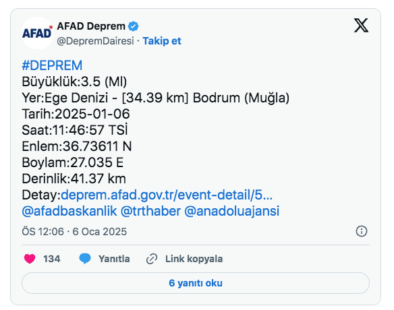This screenshot has height=310, width=394.
Task: Click the chain link copy icon
Action: [x=152, y=259]
